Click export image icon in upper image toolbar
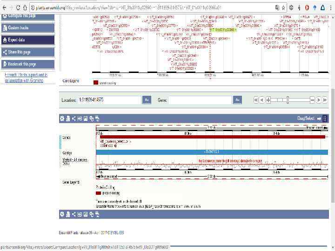 [86, 119]
